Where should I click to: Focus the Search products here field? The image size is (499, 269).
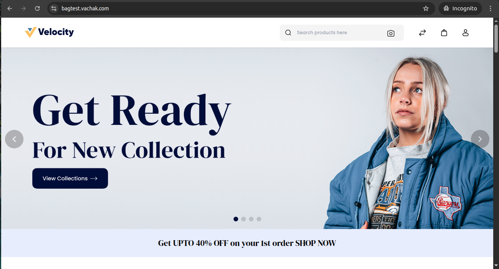click(339, 33)
